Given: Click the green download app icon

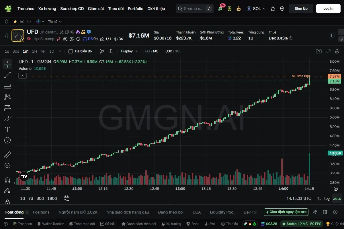Looking at the screenshot, I should [230, 9].
